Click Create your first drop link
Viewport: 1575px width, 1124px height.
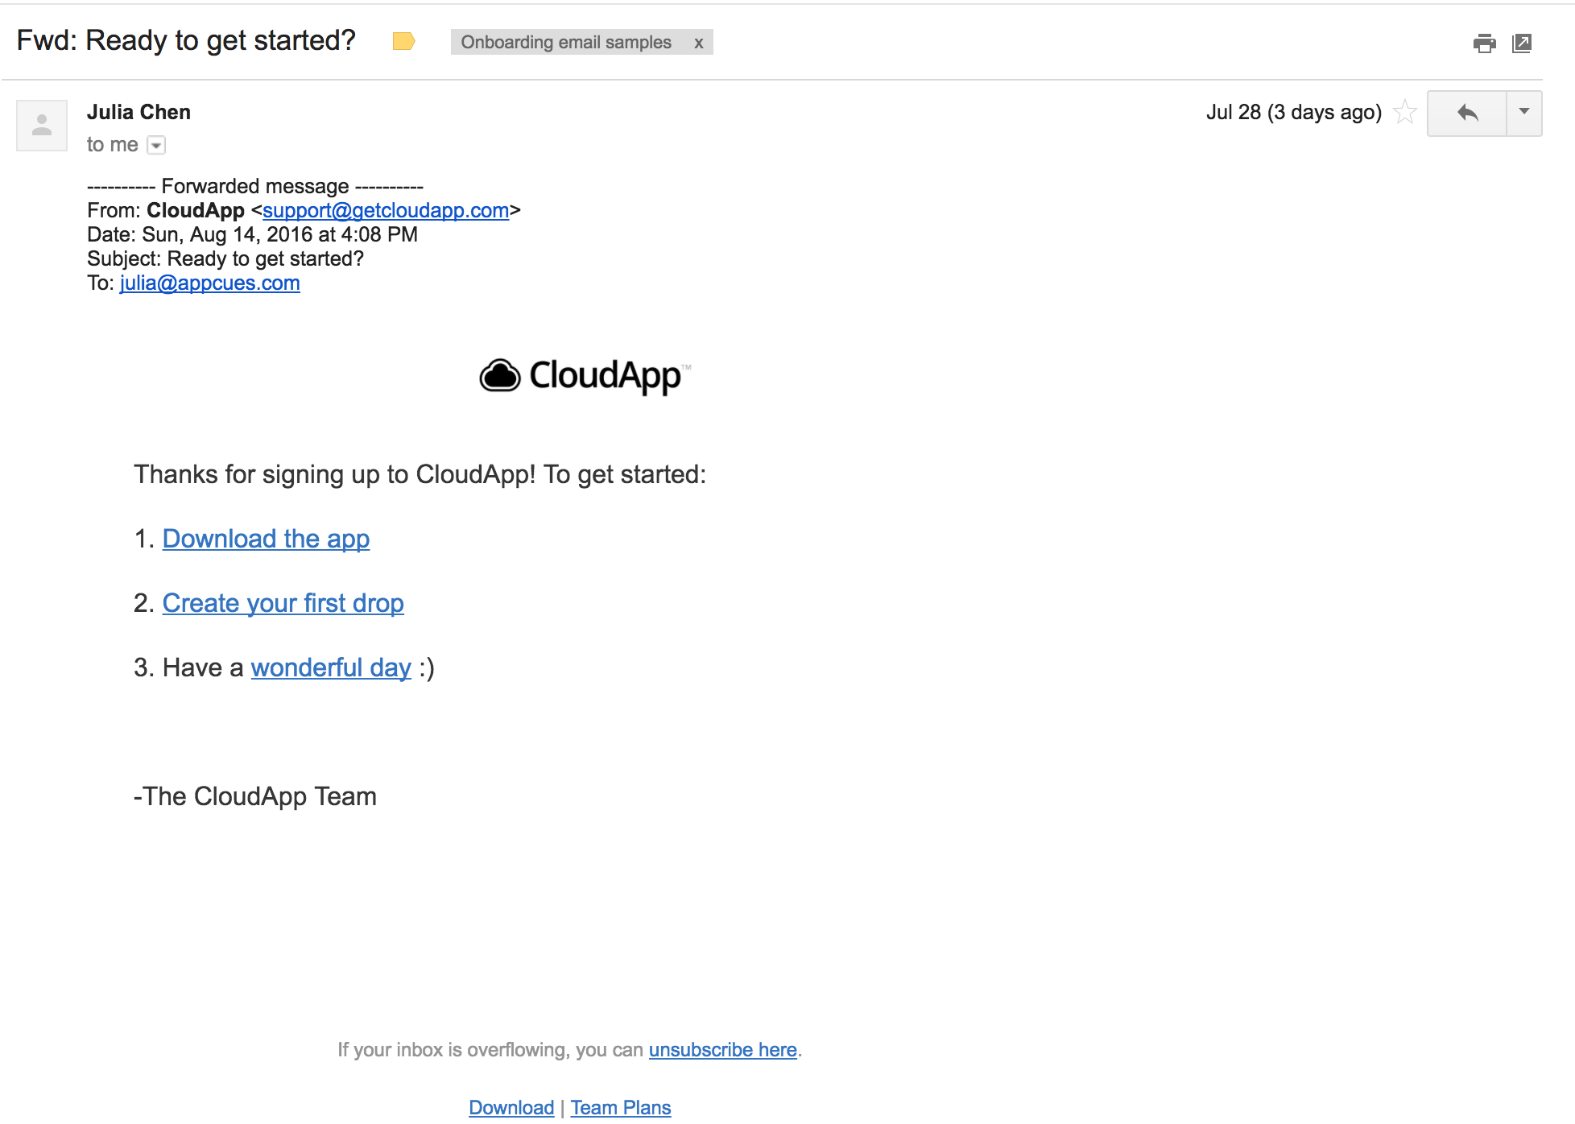283,603
